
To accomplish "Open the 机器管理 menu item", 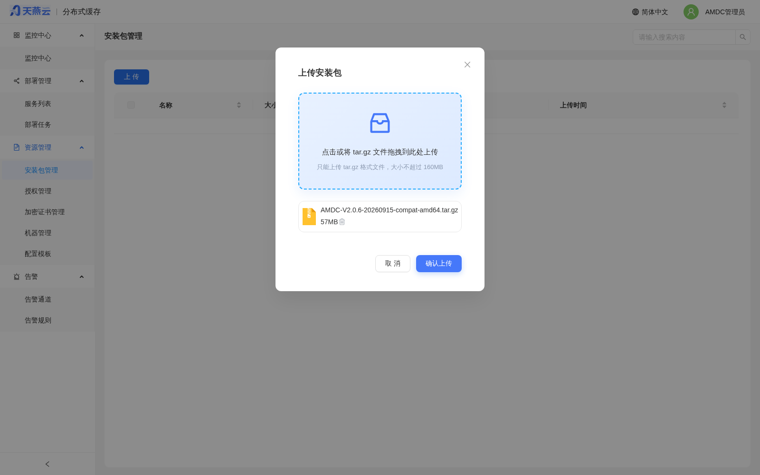I will (x=47, y=233).
